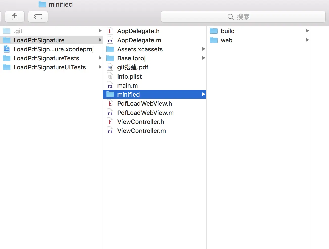Click the AppDelegate.h header file icon
Viewport: 329px width, 249px height.
tap(110, 31)
